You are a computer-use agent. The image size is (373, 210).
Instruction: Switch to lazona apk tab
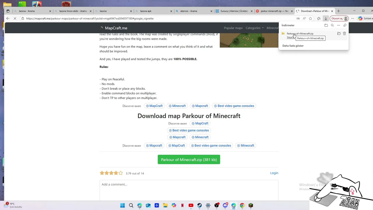154,11
